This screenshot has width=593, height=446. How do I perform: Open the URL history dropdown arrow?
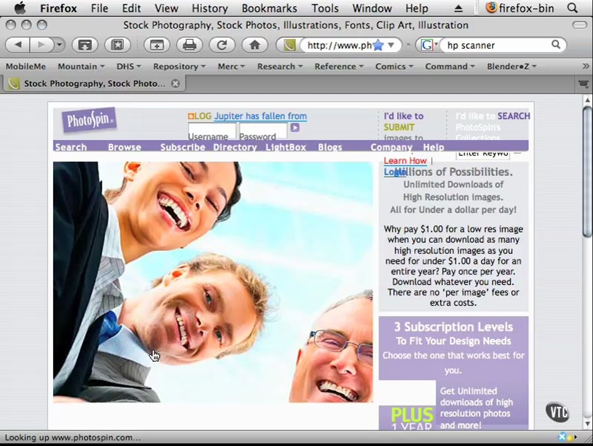point(391,45)
